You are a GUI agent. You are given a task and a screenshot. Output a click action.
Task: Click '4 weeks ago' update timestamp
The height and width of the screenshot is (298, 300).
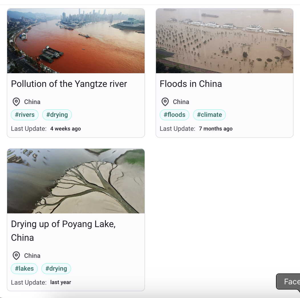[x=66, y=129]
